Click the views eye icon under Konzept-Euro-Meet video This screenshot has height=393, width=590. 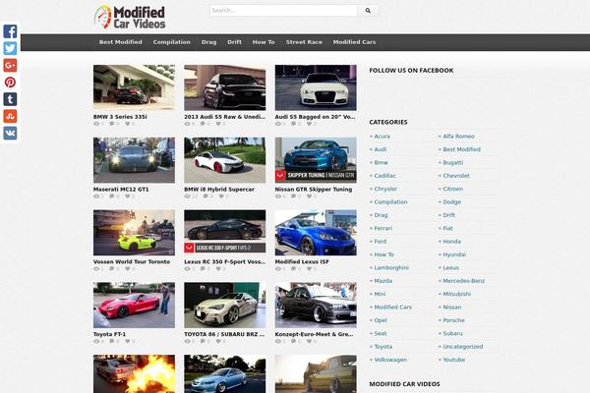pos(278,341)
